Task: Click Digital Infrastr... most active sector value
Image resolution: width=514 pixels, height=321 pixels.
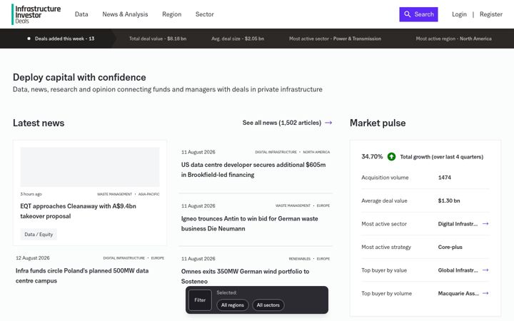Action: [x=458, y=224]
